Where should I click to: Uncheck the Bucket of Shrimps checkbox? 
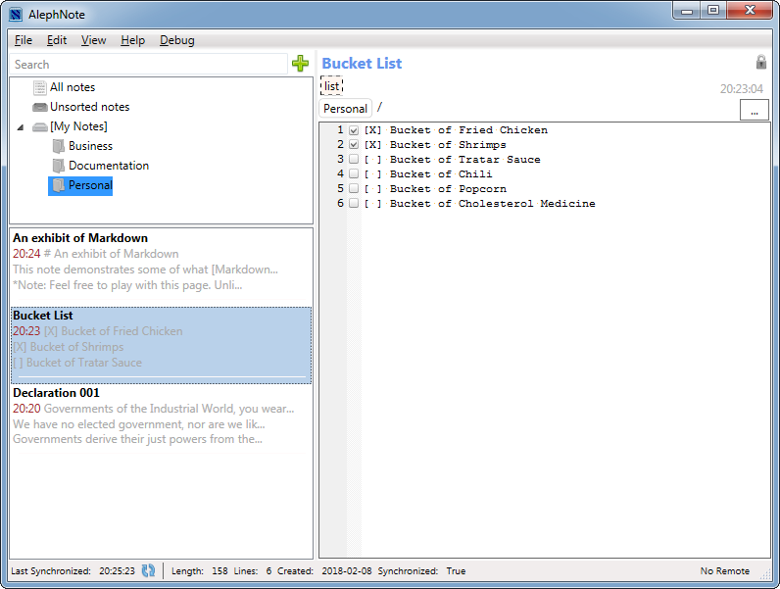354,145
